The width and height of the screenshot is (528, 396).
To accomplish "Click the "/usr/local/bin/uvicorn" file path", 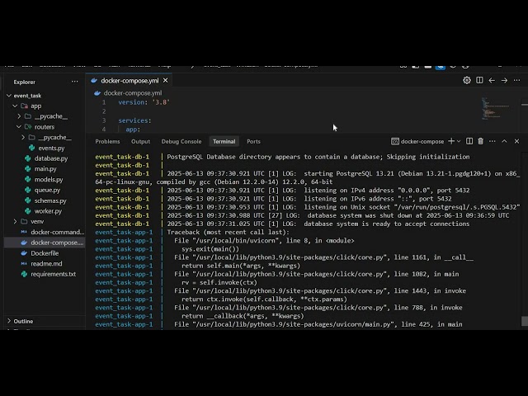I will coord(237,240).
